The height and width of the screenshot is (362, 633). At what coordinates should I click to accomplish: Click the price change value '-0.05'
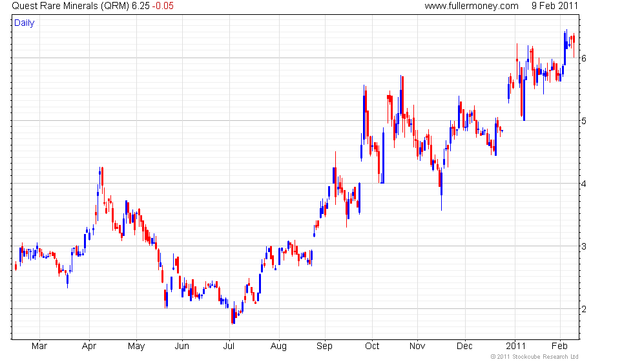tap(163, 6)
